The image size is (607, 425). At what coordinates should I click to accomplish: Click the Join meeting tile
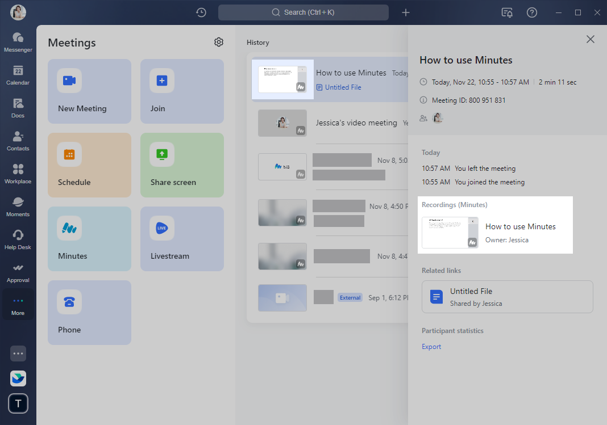182,91
